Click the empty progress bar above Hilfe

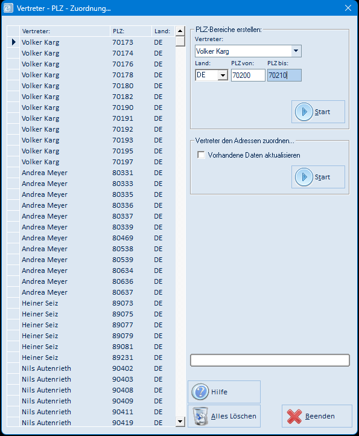coord(270,360)
